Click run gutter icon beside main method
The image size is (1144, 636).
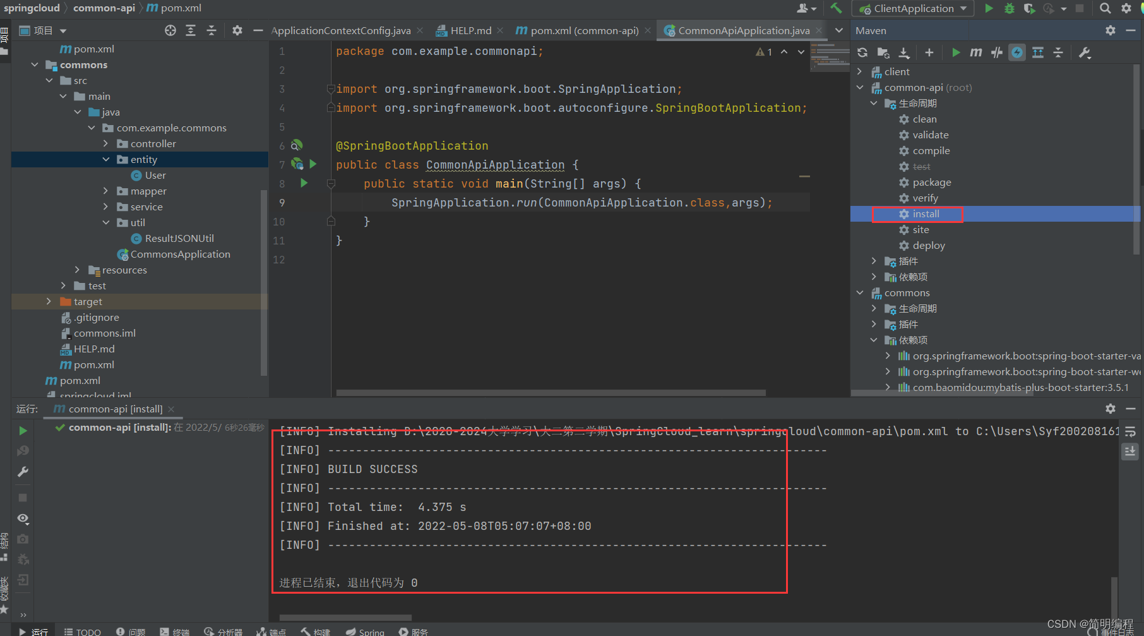coord(304,183)
